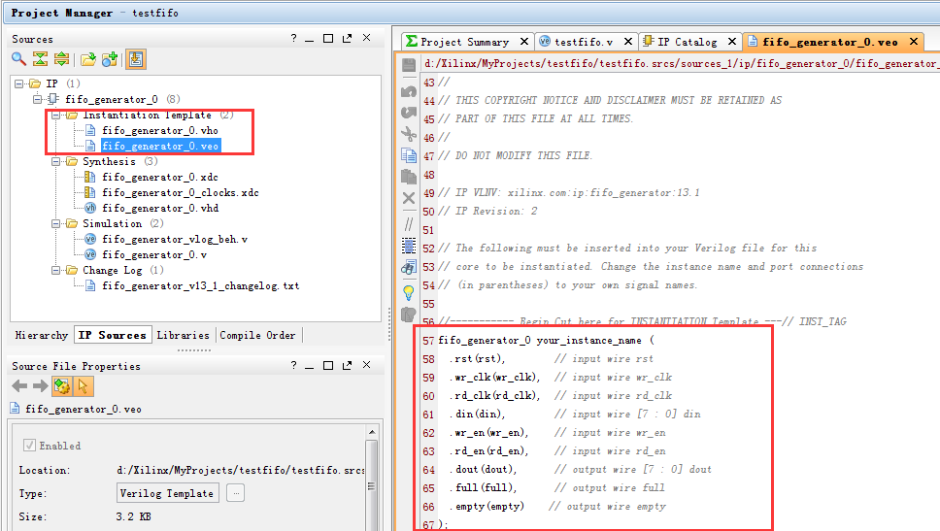Screen dimensions: 940x531
Task: Click the Find binoculars icon in editor
Action: coord(409,267)
